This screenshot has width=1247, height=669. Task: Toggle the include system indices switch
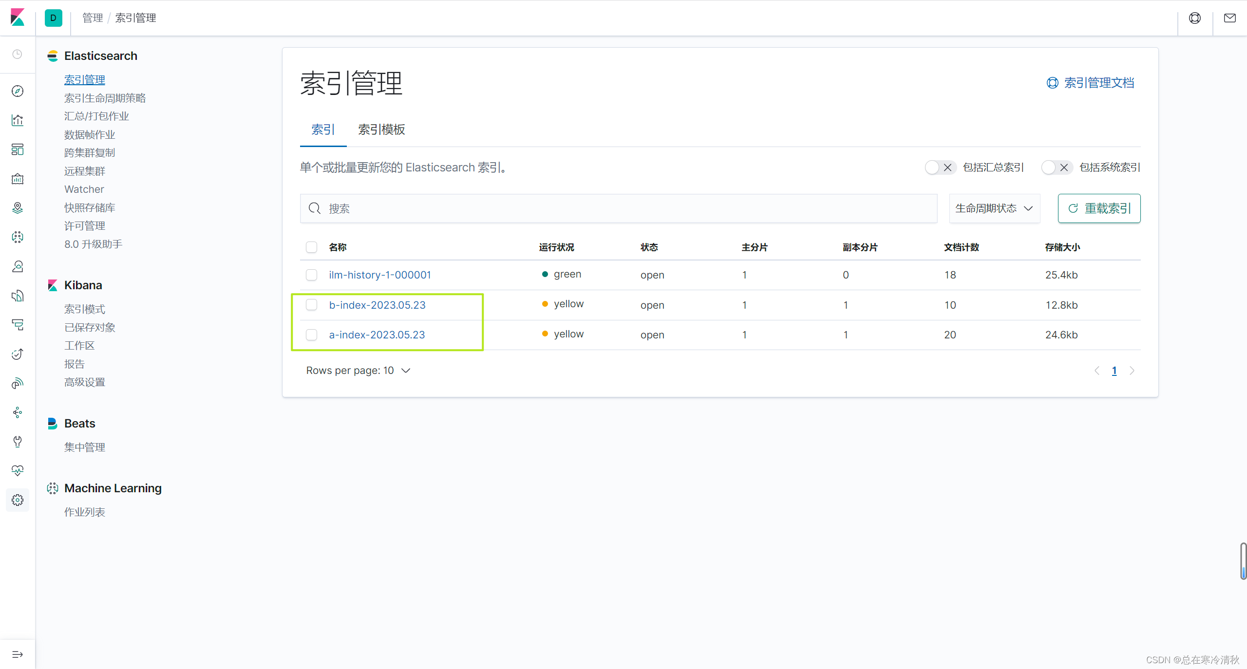coord(1057,167)
